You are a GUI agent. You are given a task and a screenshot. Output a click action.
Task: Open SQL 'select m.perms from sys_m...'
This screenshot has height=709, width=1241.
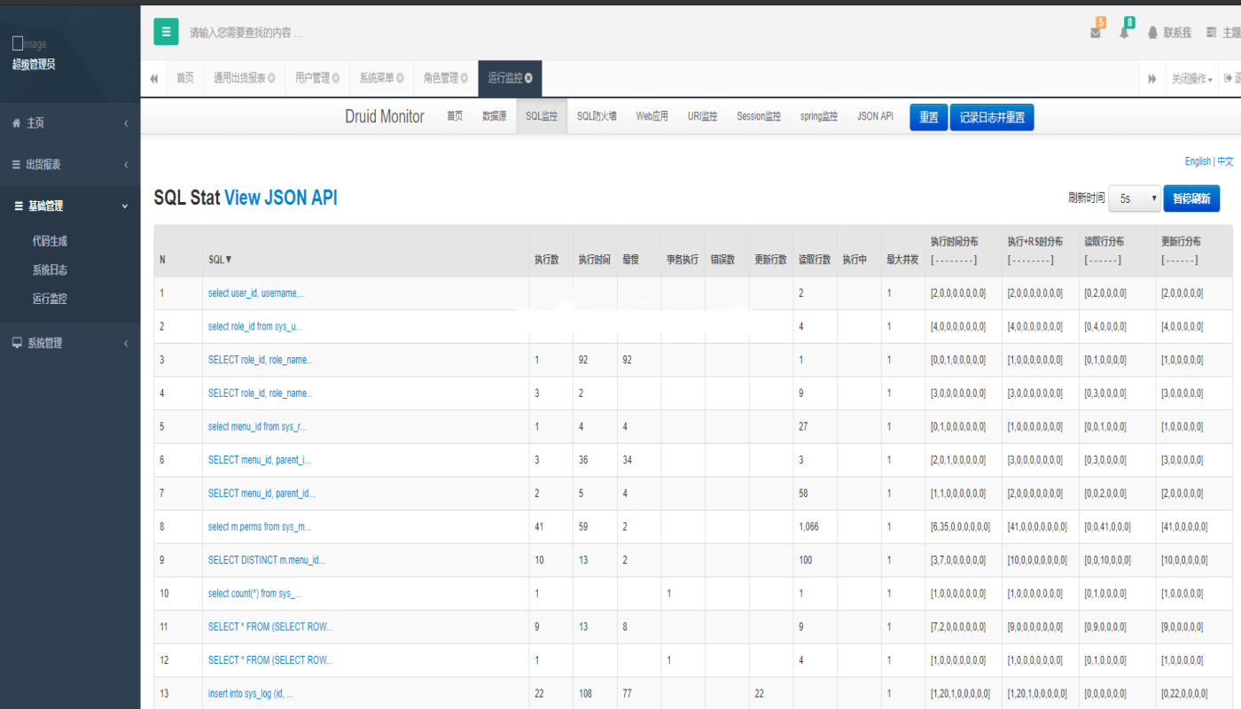[x=260, y=526]
